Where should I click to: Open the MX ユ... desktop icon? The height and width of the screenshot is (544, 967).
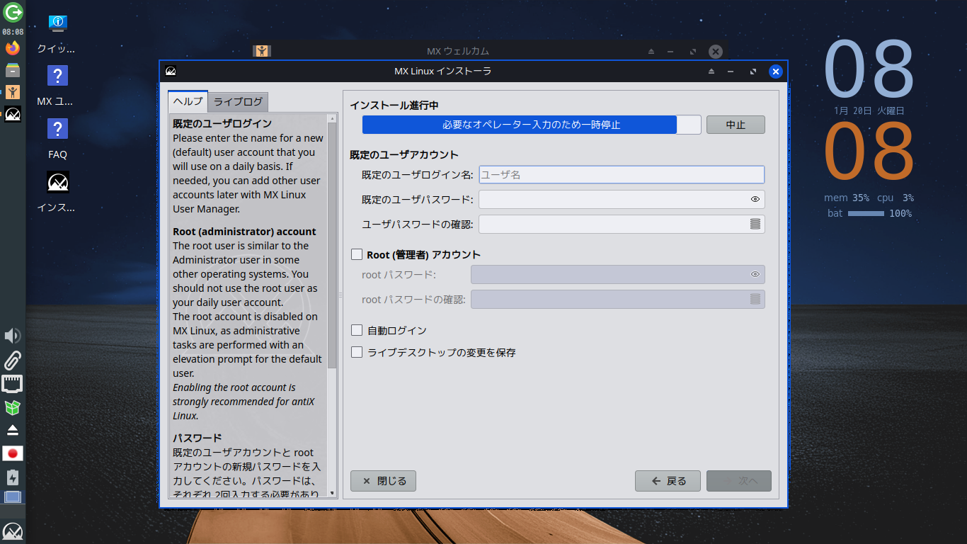coord(57,86)
